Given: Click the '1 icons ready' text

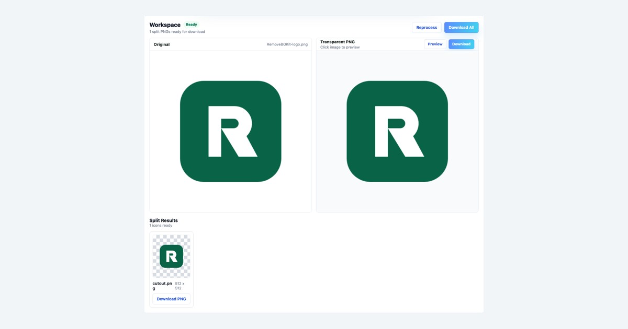Looking at the screenshot, I should [161, 226].
